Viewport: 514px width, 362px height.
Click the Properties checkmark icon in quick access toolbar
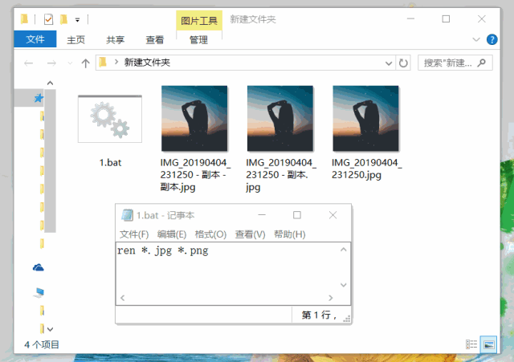click(x=48, y=19)
